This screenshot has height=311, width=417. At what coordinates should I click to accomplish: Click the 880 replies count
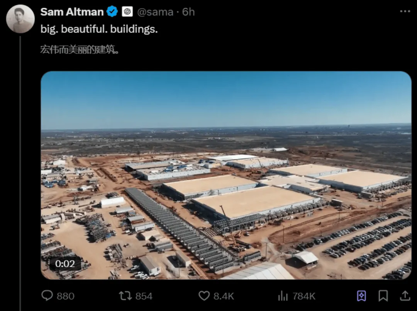coord(65,296)
